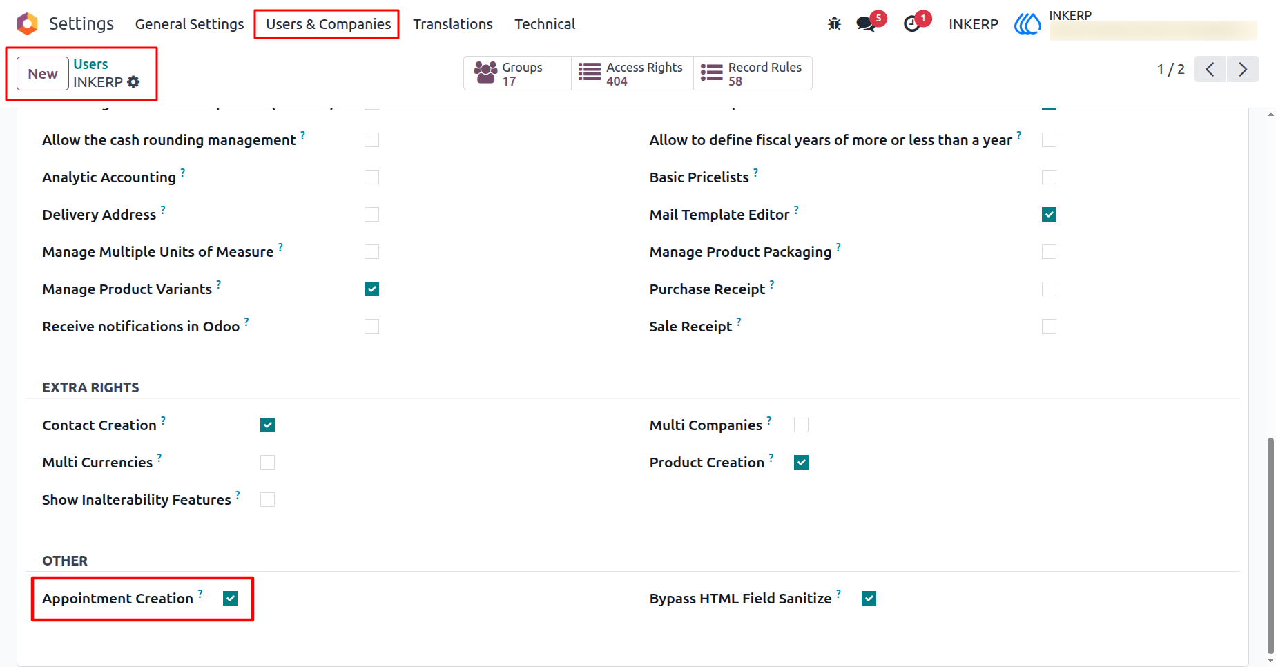The width and height of the screenshot is (1276, 667).
Task: Enable Show Inalterability Features checkbox
Action: 267,500
